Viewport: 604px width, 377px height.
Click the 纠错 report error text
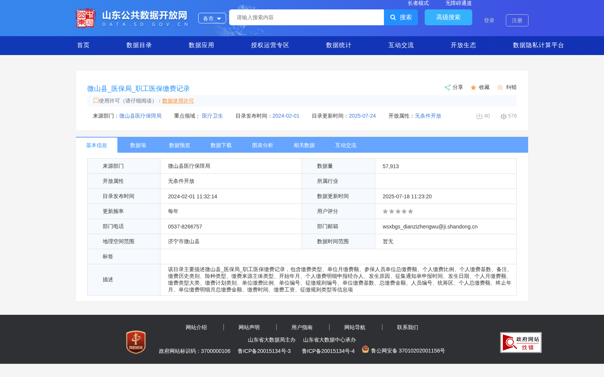point(512,87)
